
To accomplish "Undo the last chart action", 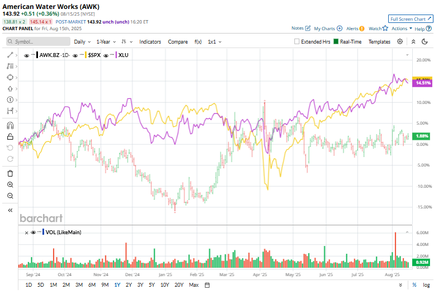I will point(10,148).
